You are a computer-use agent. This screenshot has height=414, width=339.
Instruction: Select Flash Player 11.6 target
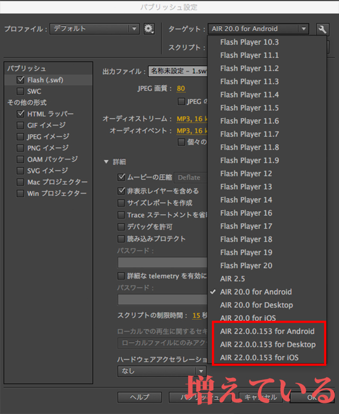pyautogui.click(x=267, y=121)
